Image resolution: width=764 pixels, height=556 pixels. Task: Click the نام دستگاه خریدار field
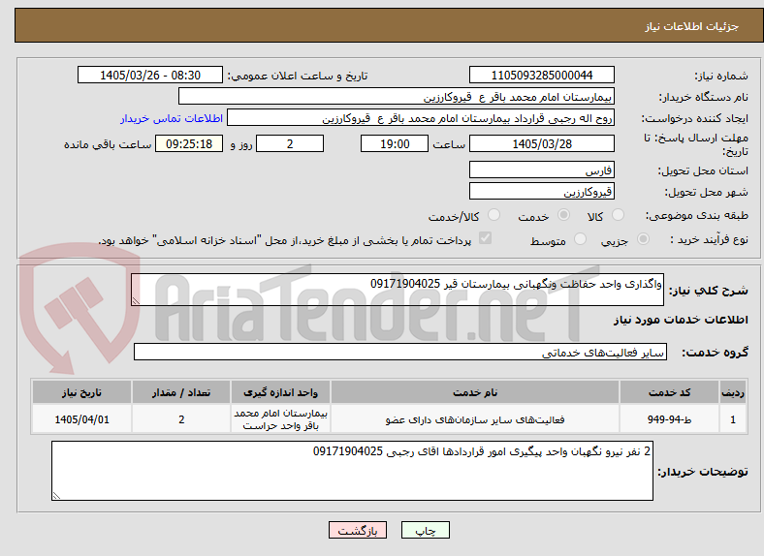coord(397,97)
